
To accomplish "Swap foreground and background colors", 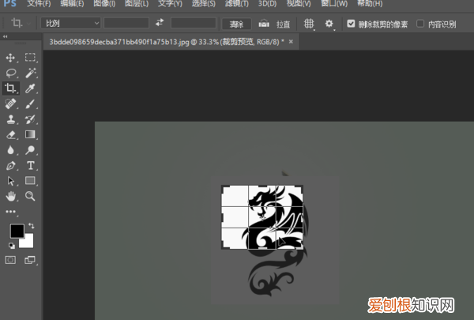I will [x=31, y=226].
